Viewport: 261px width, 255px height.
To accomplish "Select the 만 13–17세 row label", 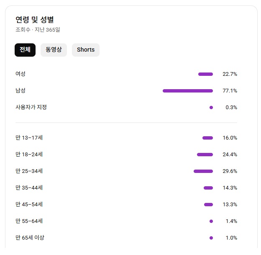I will (x=29, y=138).
